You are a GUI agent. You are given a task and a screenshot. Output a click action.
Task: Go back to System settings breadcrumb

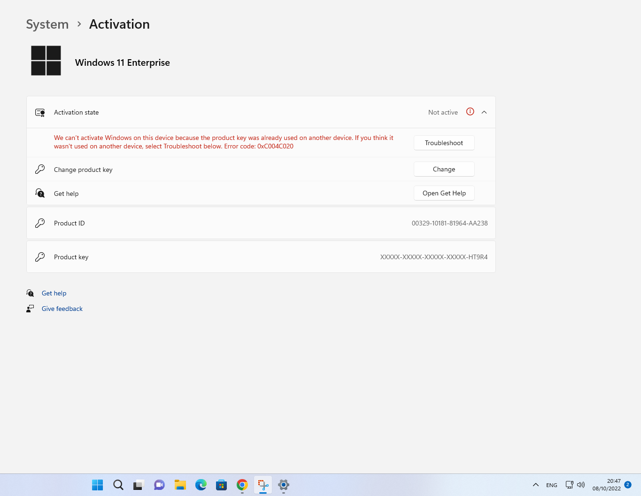pos(47,24)
